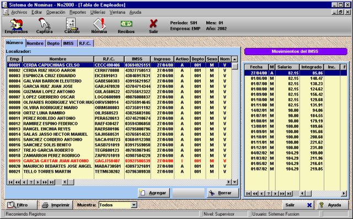Image resolution: width=353 pixels, height=219 pixels.
Task: Click the Imprimir printer button
Action: point(56,205)
